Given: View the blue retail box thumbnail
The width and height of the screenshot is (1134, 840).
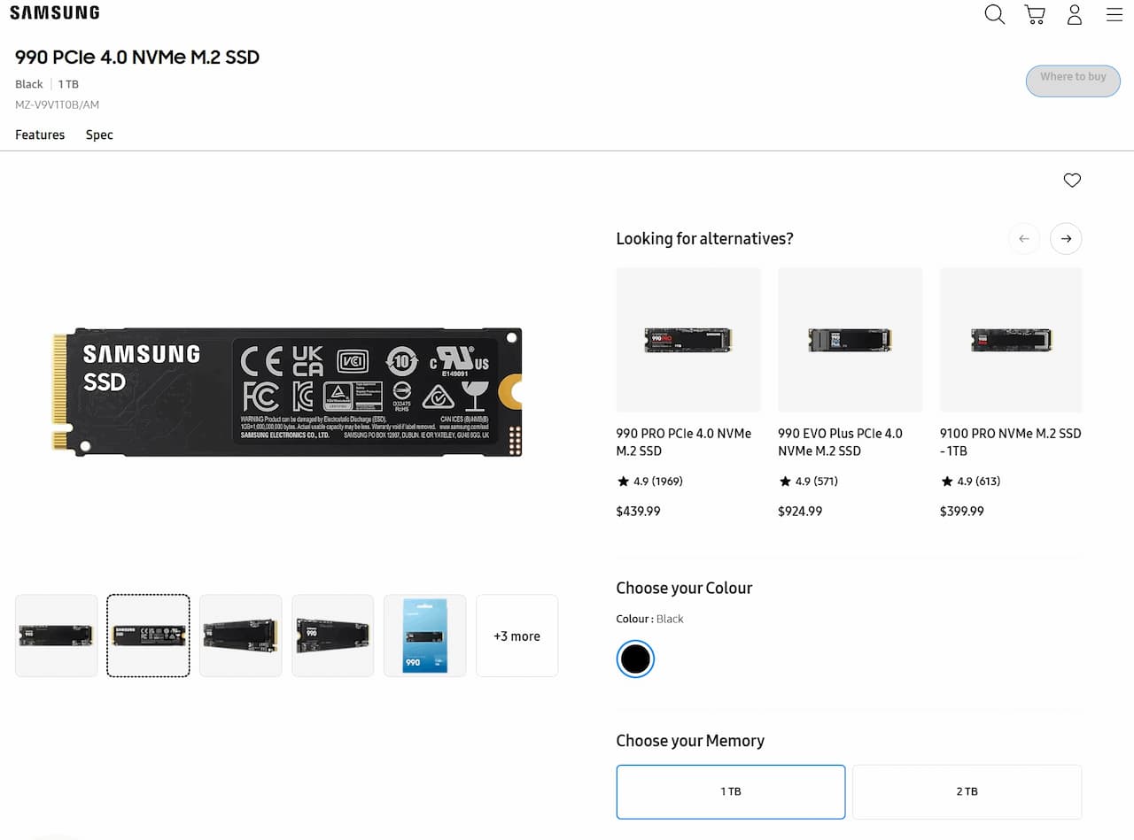Looking at the screenshot, I should 425,636.
